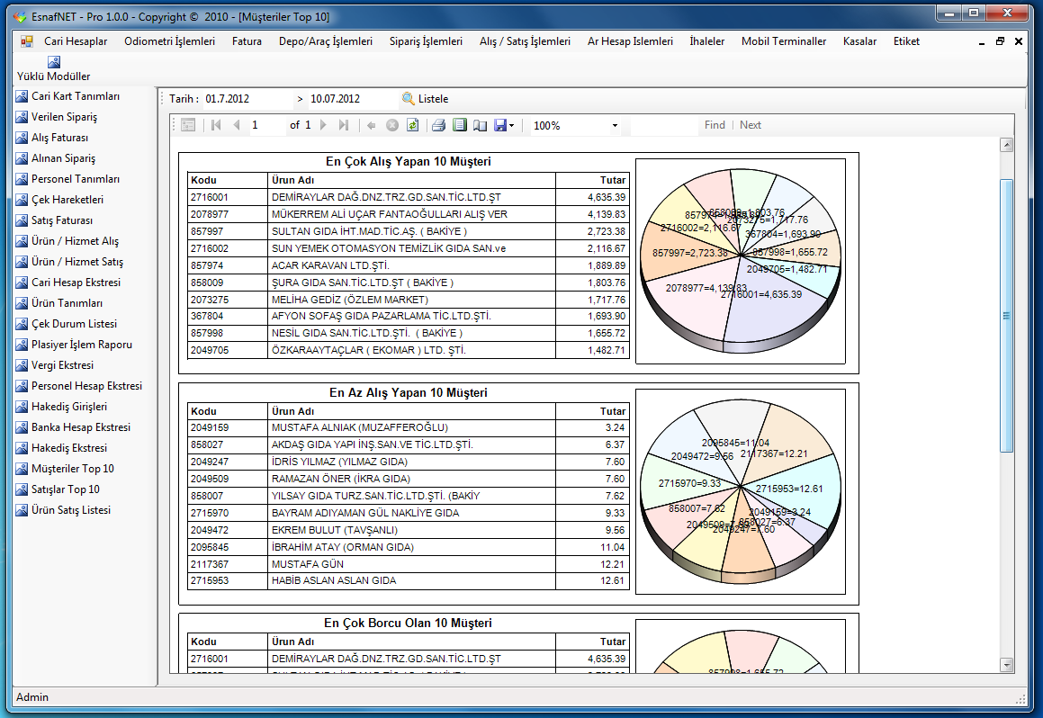The image size is (1043, 718).
Task: Click the vertical scrollbar thumb
Action: pyautogui.click(x=1006, y=316)
